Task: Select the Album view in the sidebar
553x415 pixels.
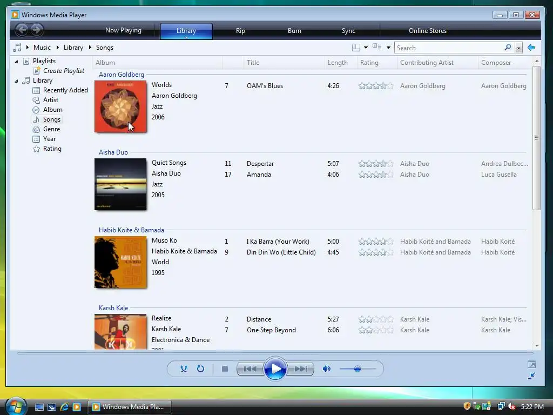Action: point(52,110)
